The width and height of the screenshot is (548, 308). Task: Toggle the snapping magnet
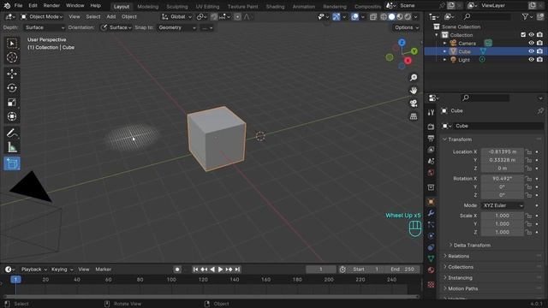[214, 16]
